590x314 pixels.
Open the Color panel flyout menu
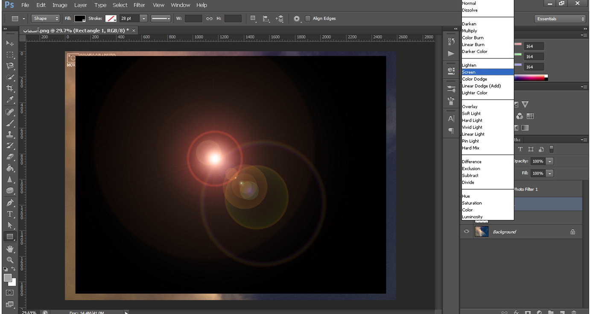pyautogui.click(x=584, y=35)
